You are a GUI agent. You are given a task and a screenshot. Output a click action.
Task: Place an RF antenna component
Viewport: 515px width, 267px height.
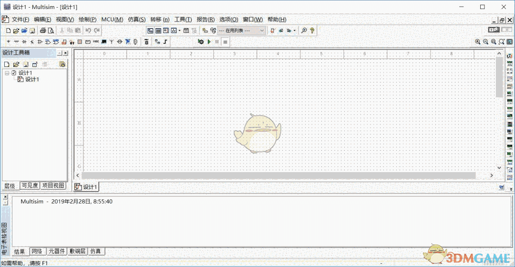(112, 41)
